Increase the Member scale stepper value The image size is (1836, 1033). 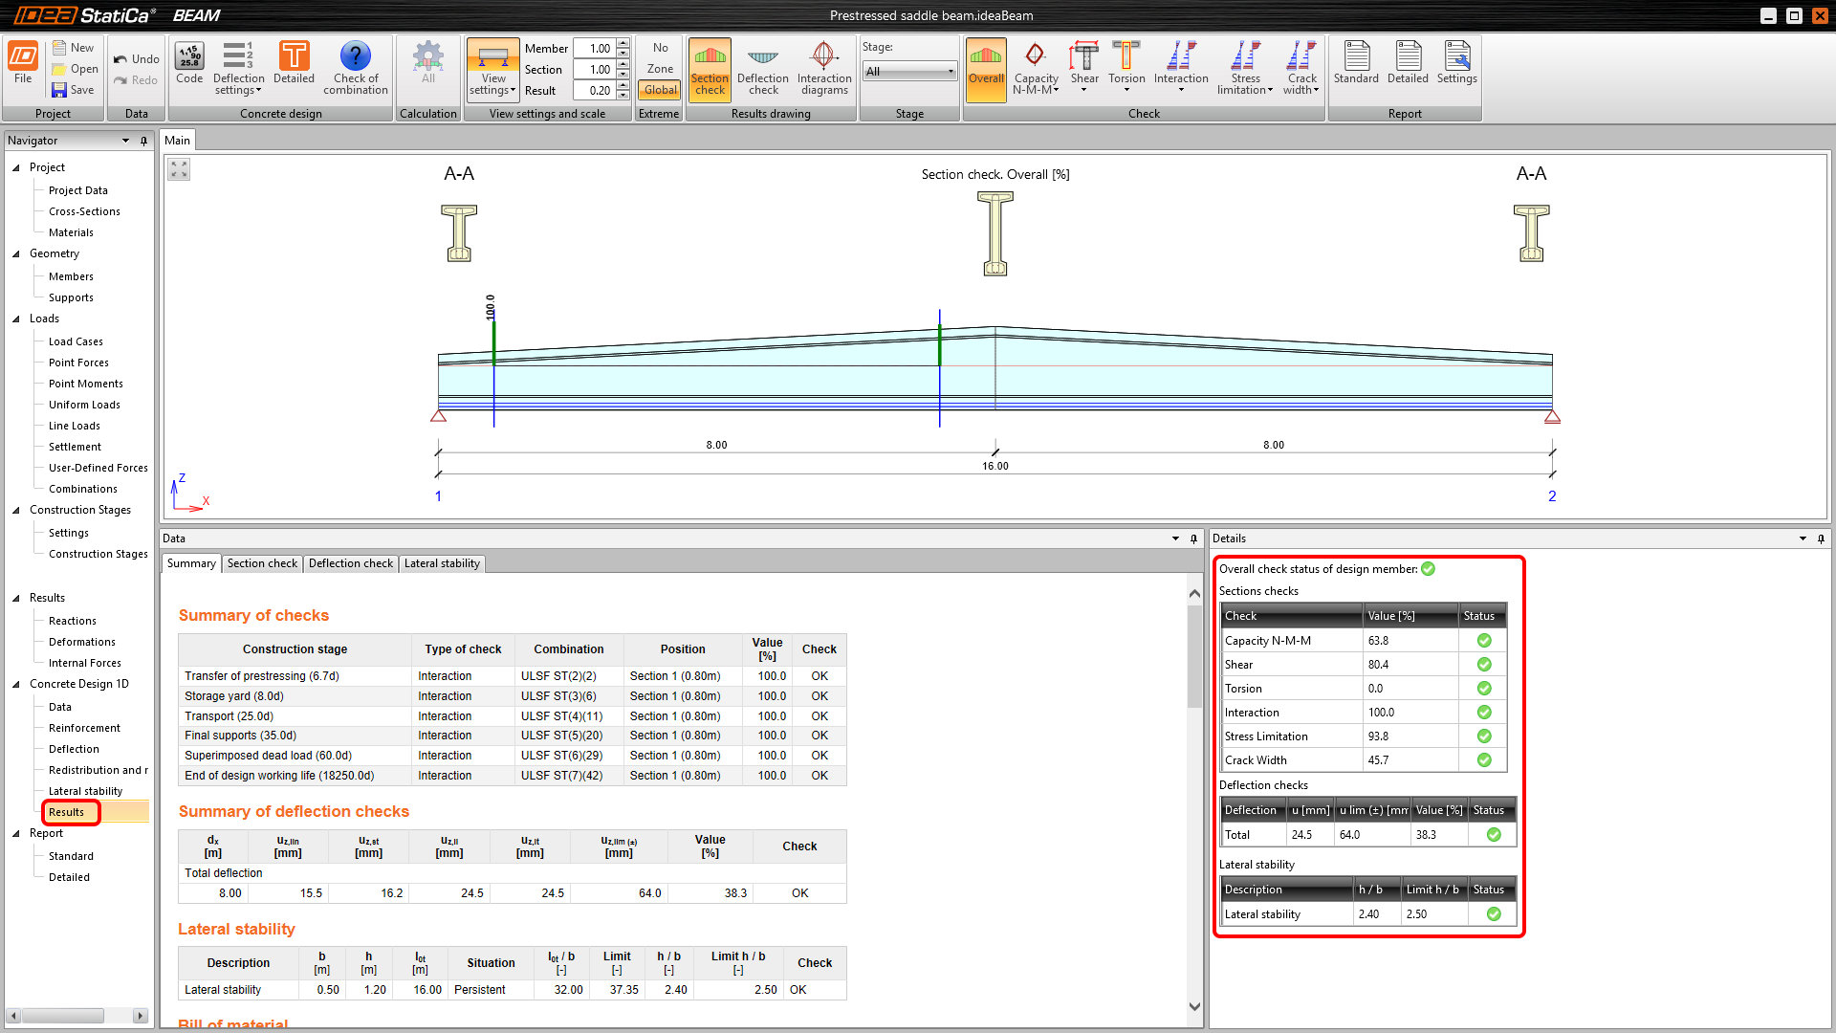coord(623,43)
